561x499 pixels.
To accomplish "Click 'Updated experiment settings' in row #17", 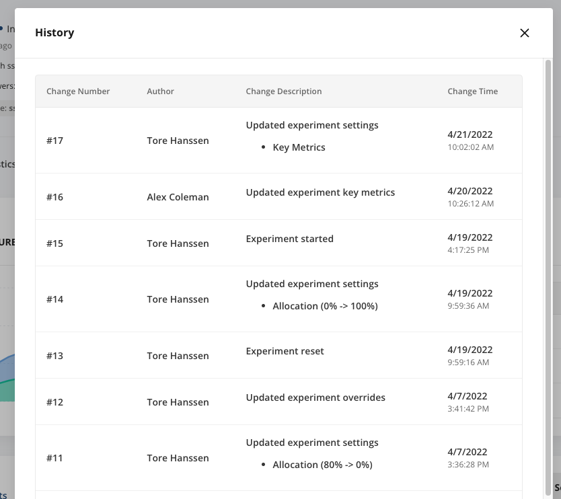I will (312, 126).
